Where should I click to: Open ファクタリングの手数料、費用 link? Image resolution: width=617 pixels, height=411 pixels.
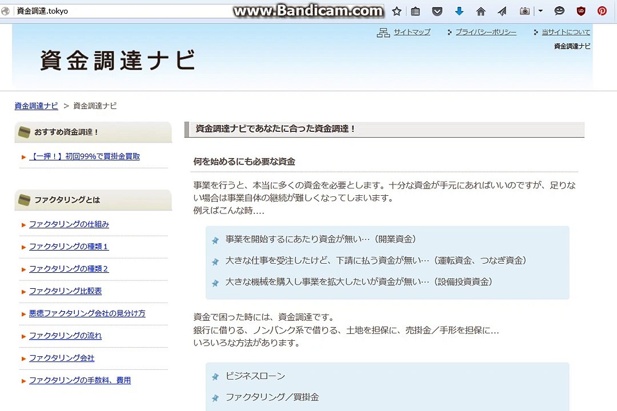[80, 380]
